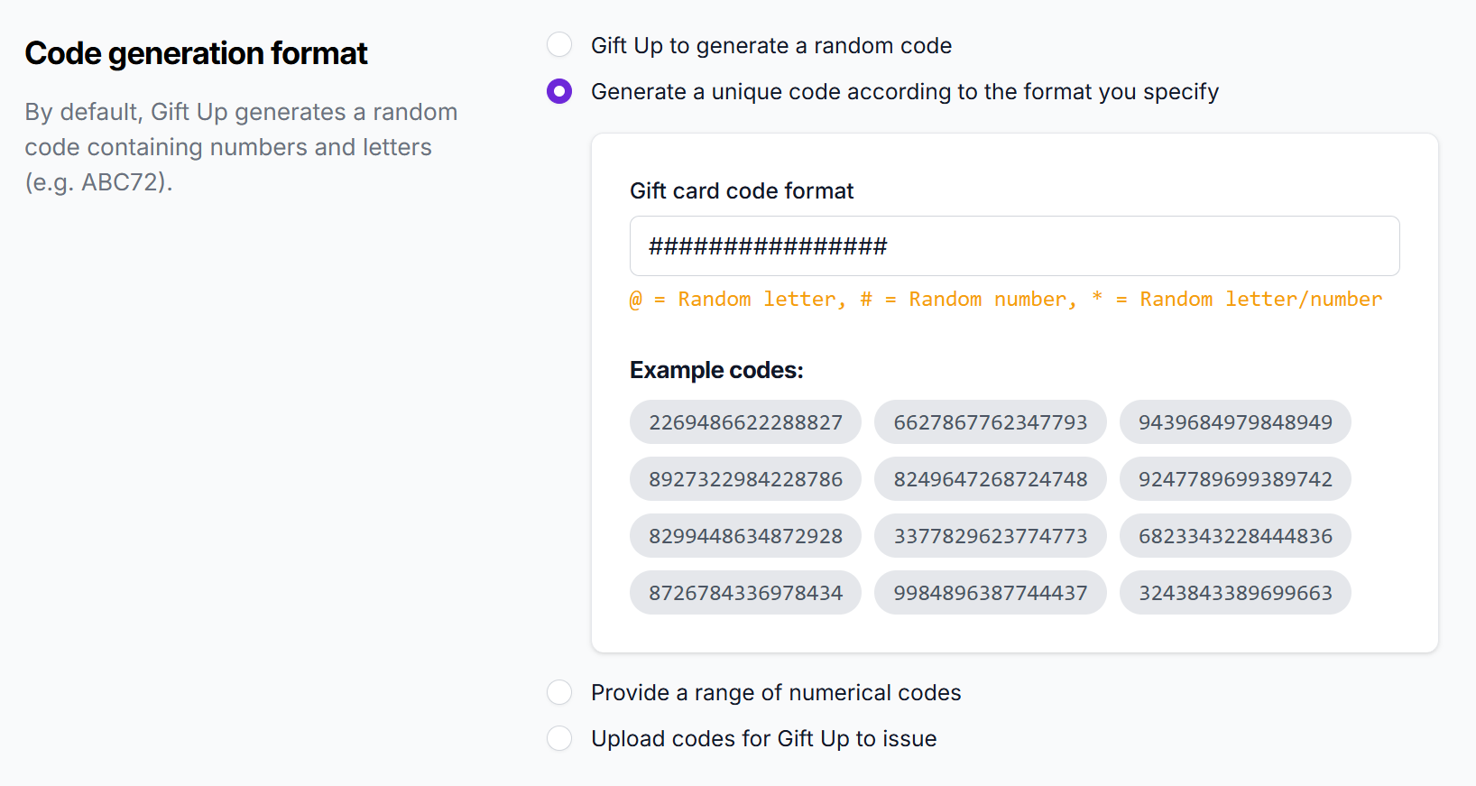The width and height of the screenshot is (1476, 786).
Task: Pick the example code 3243843389699663
Action: 1234,593
